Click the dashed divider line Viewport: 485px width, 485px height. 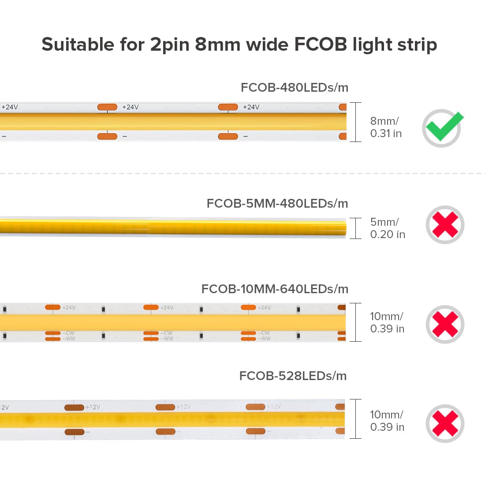pyautogui.click(x=242, y=174)
